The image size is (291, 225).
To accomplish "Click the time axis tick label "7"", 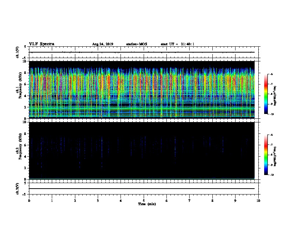I will [x=190, y=201].
